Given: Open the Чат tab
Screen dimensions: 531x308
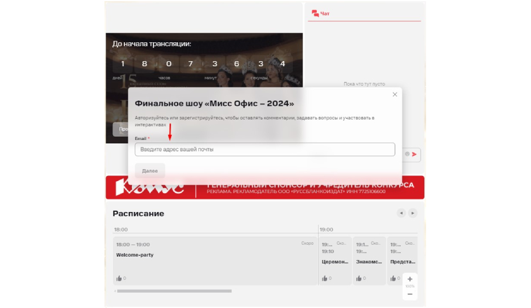Looking at the screenshot, I should (320, 14).
